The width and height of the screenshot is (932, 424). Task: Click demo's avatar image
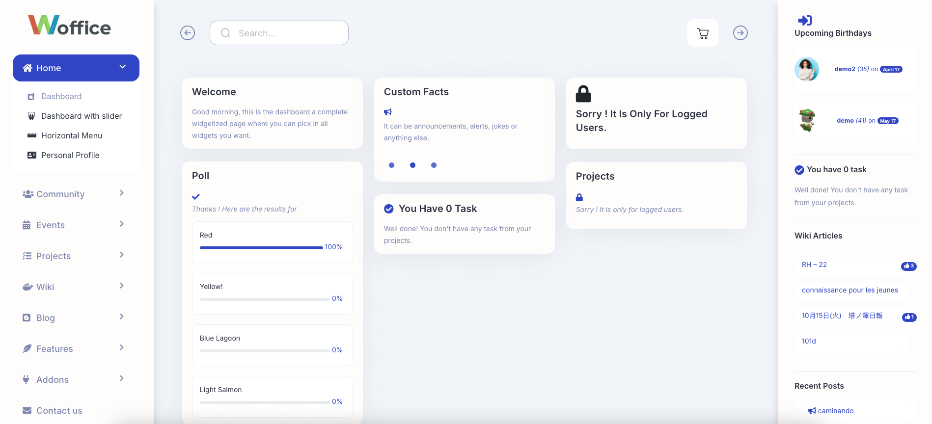point(807,121)
